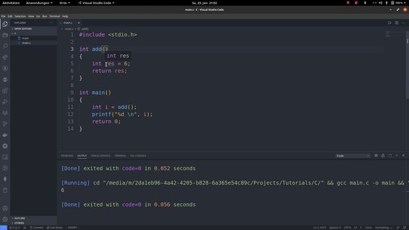Open the Terminal menu
This screenshot has width=409, height=230.
tap(54, 16)
